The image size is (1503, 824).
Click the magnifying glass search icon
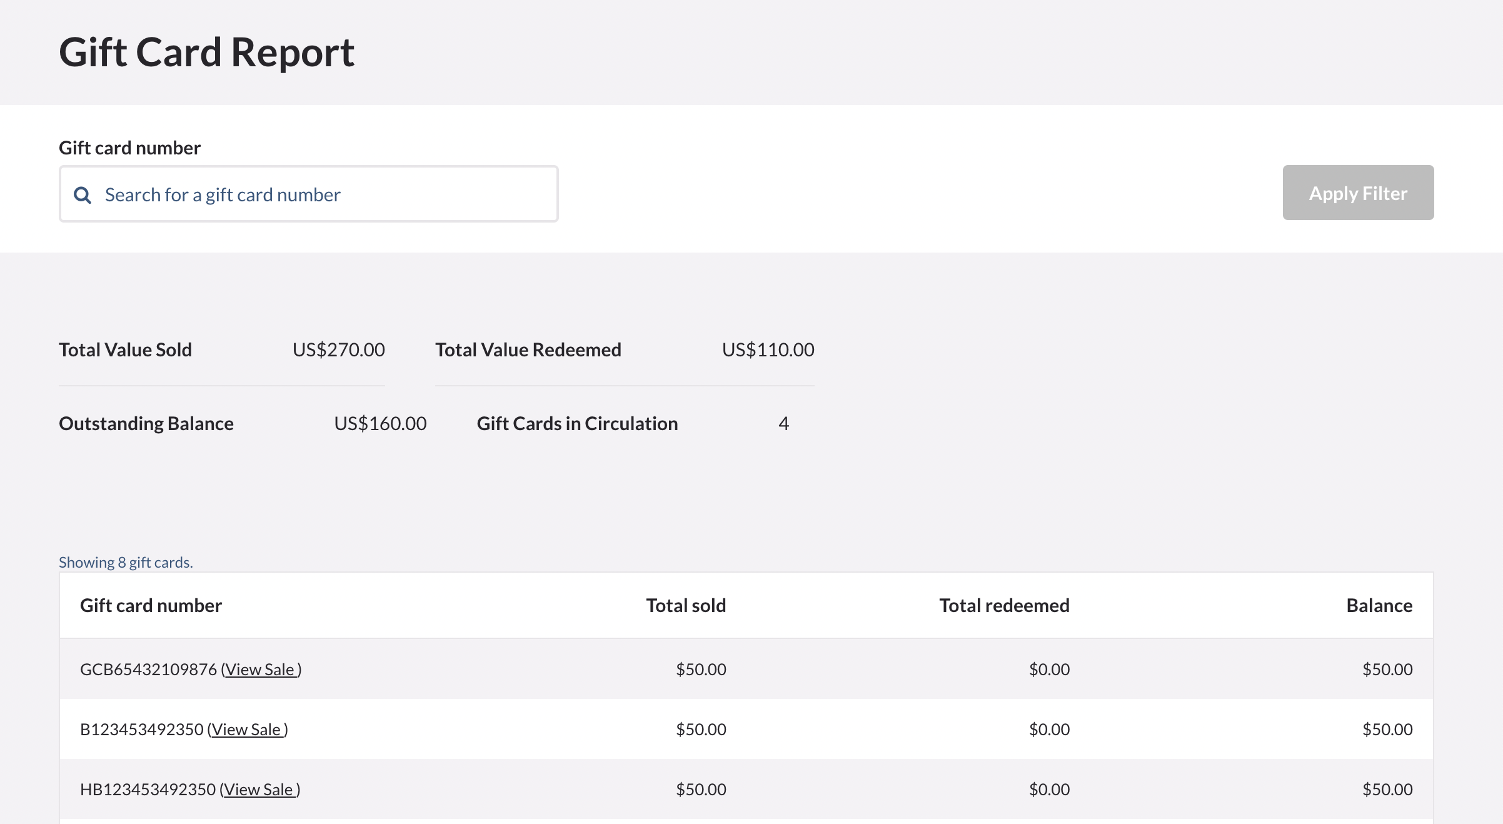(x=82, y=194)
